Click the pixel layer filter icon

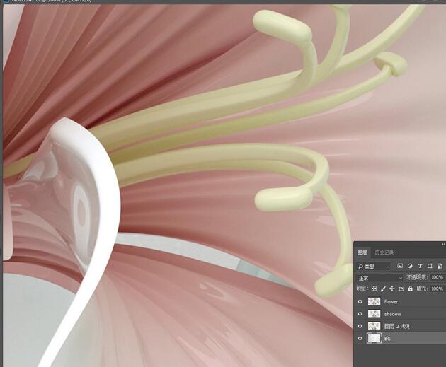click(x=400, y=266)
